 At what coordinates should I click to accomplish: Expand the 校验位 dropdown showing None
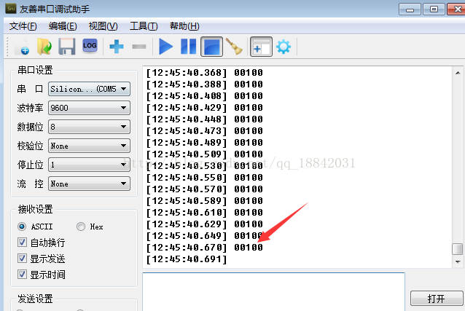89,146
